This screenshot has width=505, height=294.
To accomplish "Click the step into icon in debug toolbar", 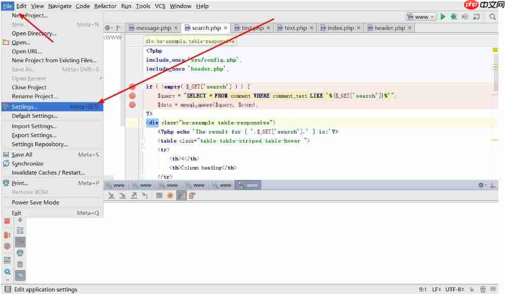I will point(122,195).
